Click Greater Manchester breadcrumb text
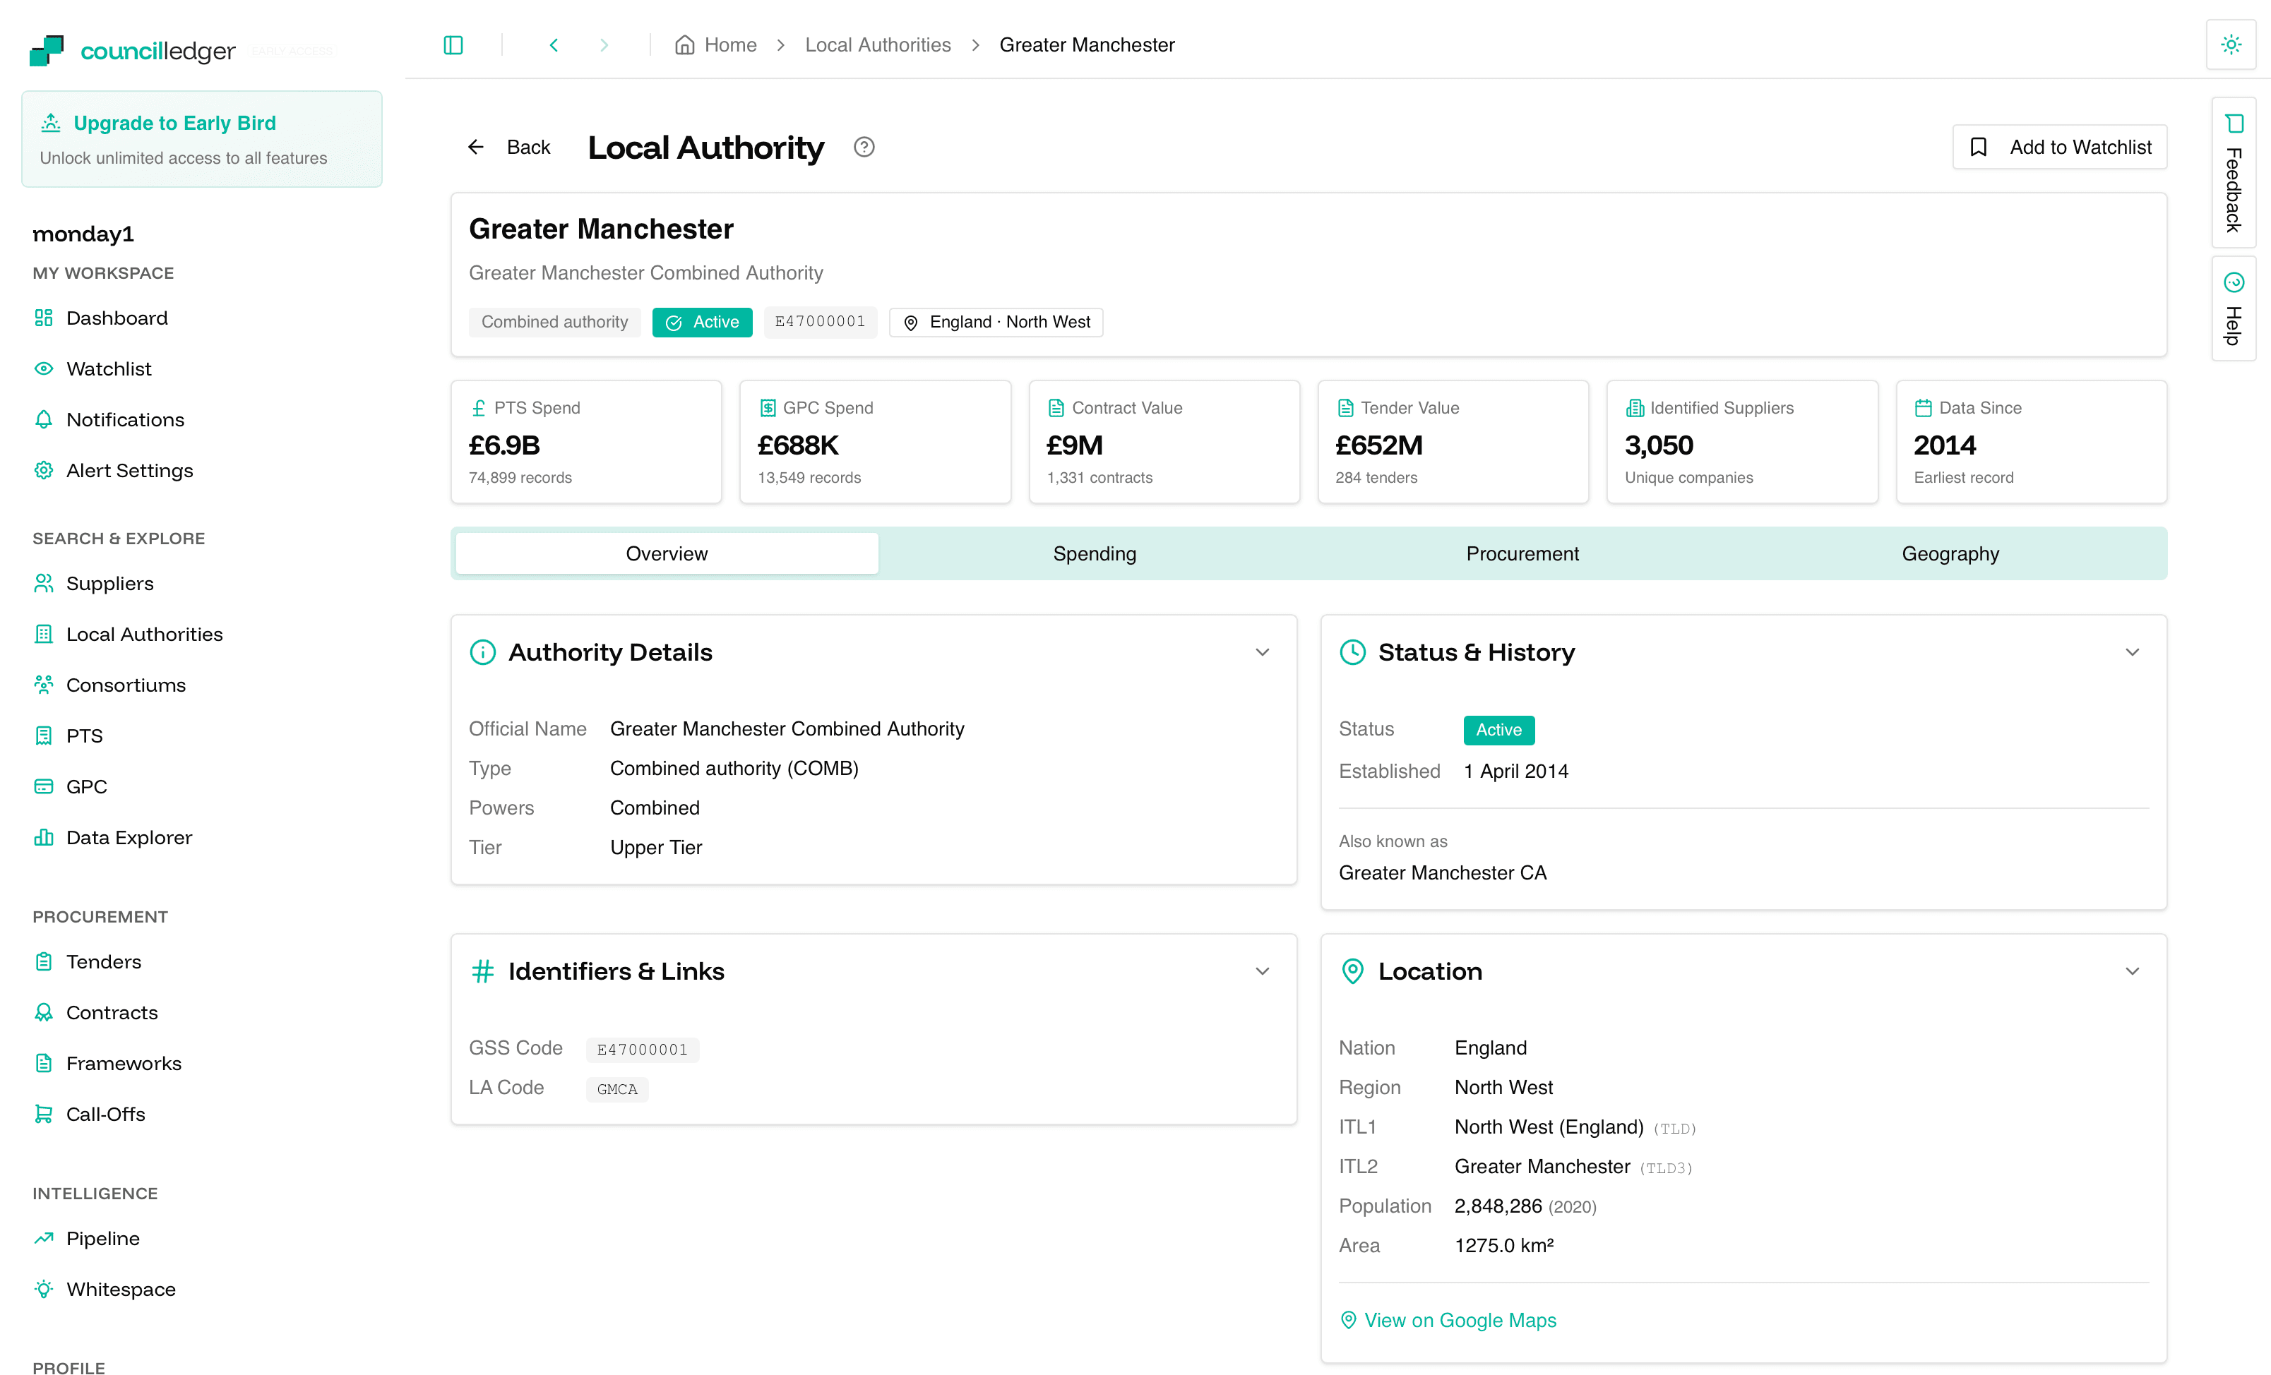2271x1375 pixels. coord(1087,45)
